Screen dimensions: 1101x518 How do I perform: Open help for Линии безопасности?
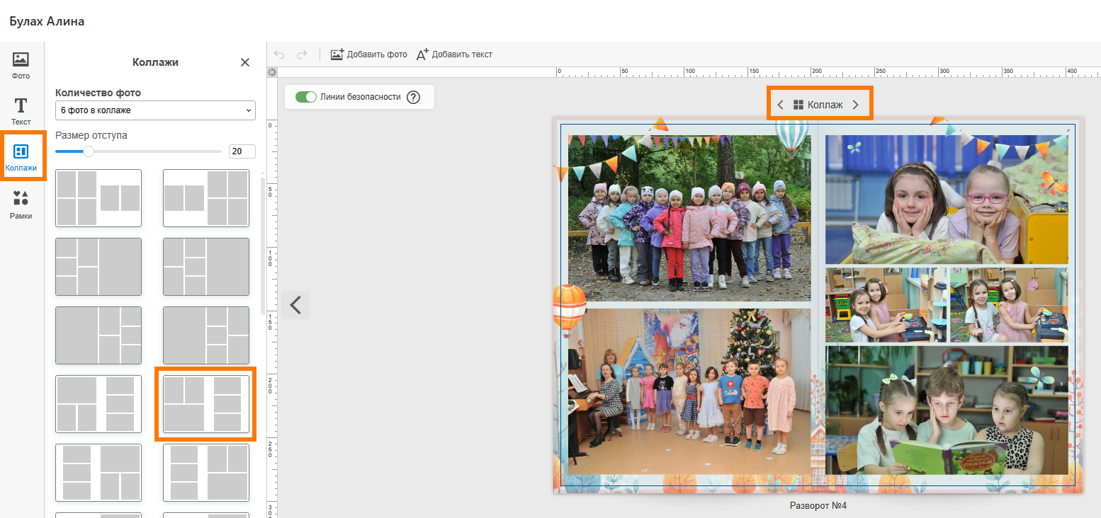[x=414, y=98]
